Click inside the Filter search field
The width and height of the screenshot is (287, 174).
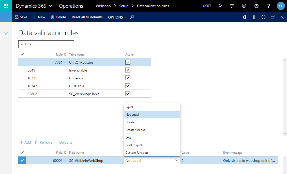(x=46, y=44)
